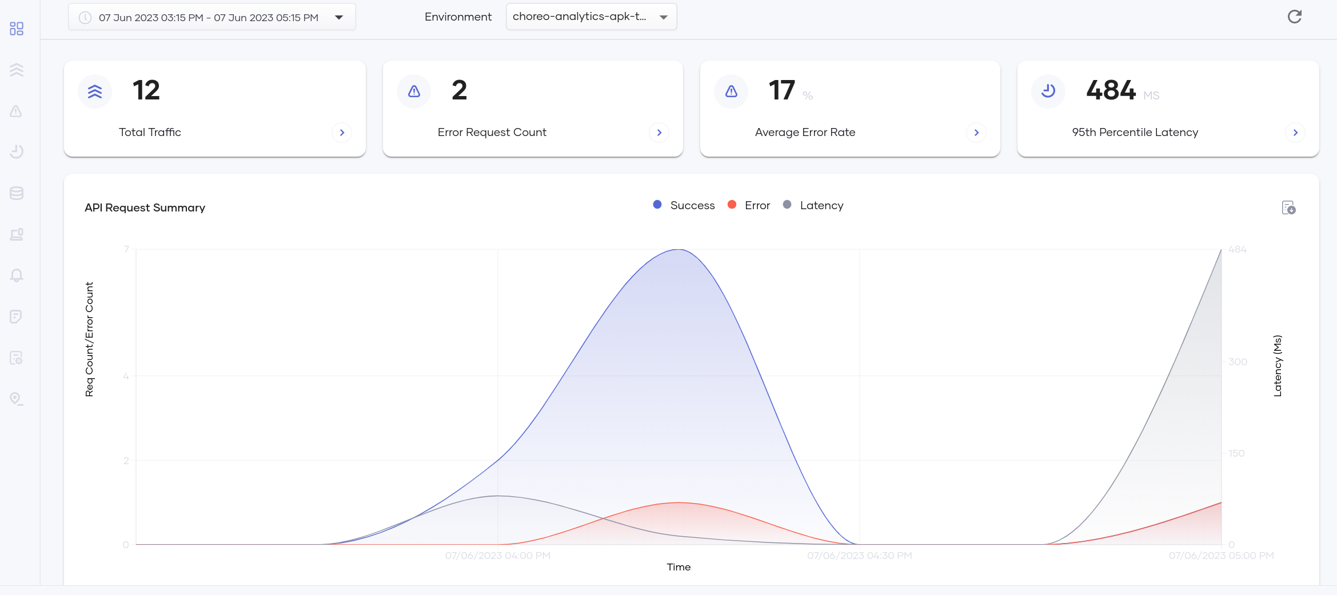Open the Errors page sidebar icon
Screen dimensions: 1337x595
[17, 111]
